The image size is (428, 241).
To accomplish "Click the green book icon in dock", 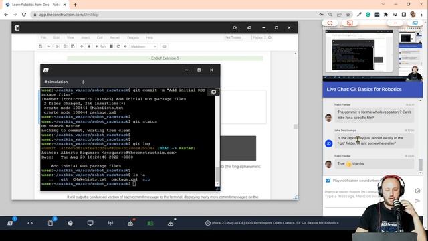I will click(150, 223).
